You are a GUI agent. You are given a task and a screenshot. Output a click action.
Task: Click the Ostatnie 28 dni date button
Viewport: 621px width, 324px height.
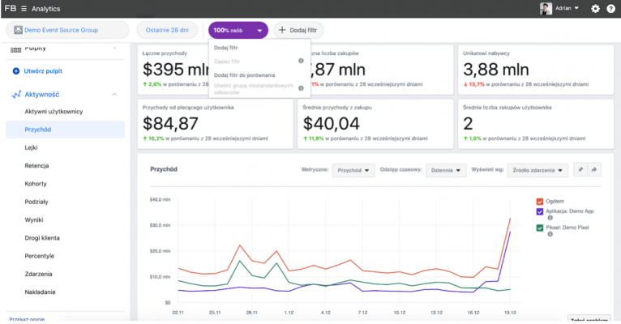[x=169, y=30]
